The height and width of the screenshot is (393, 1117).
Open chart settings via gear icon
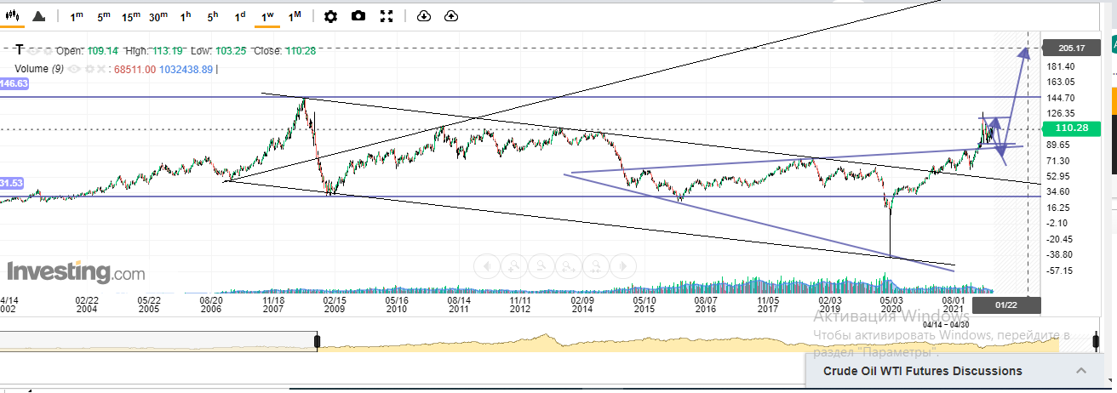pos(330,16)
